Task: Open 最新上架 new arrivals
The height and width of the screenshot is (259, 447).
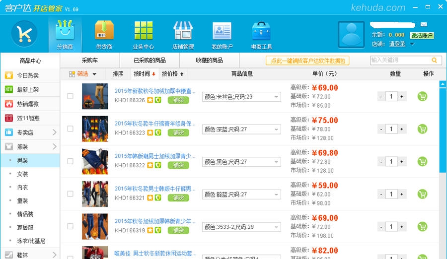Action: coord(30,89)
